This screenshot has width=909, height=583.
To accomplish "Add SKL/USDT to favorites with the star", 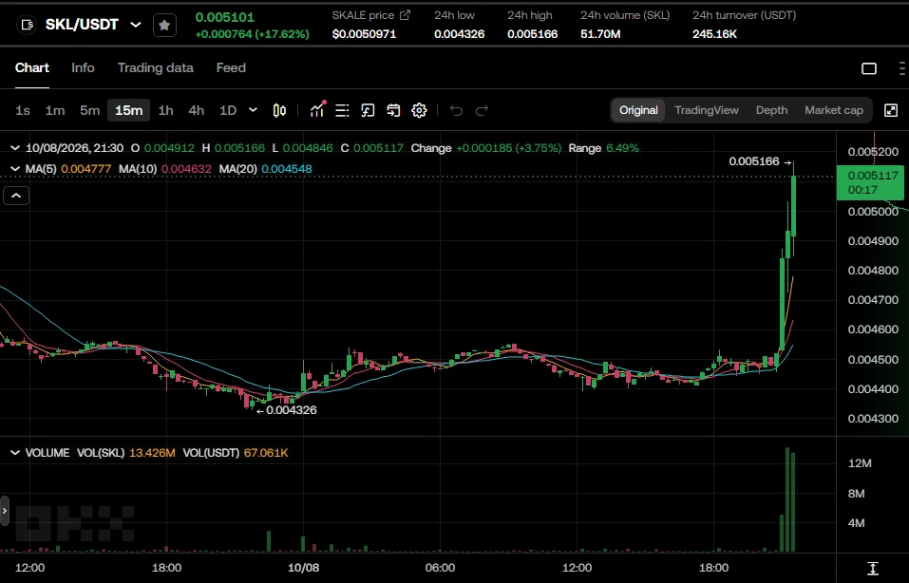I will click(164, 25).
